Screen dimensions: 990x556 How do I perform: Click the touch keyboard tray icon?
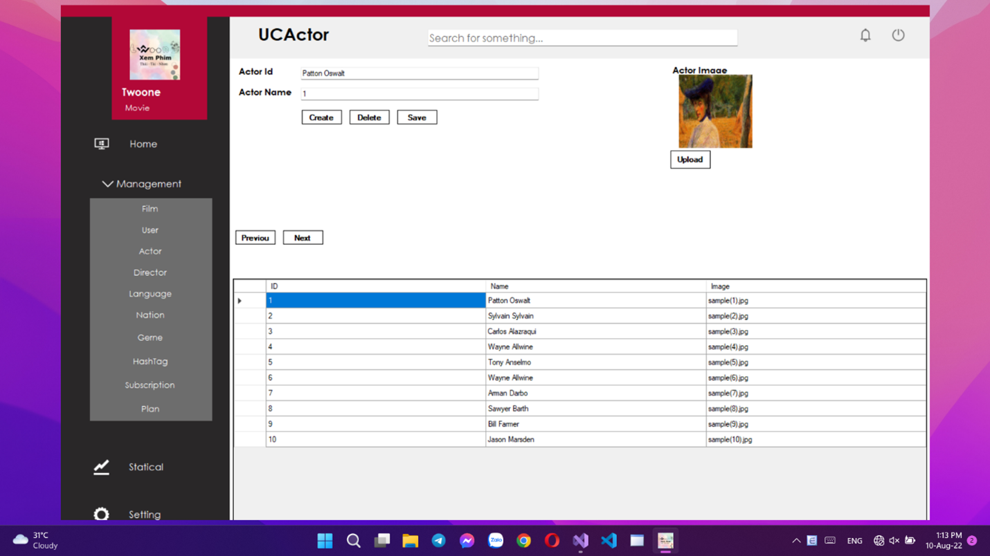[x=830, y=541]
